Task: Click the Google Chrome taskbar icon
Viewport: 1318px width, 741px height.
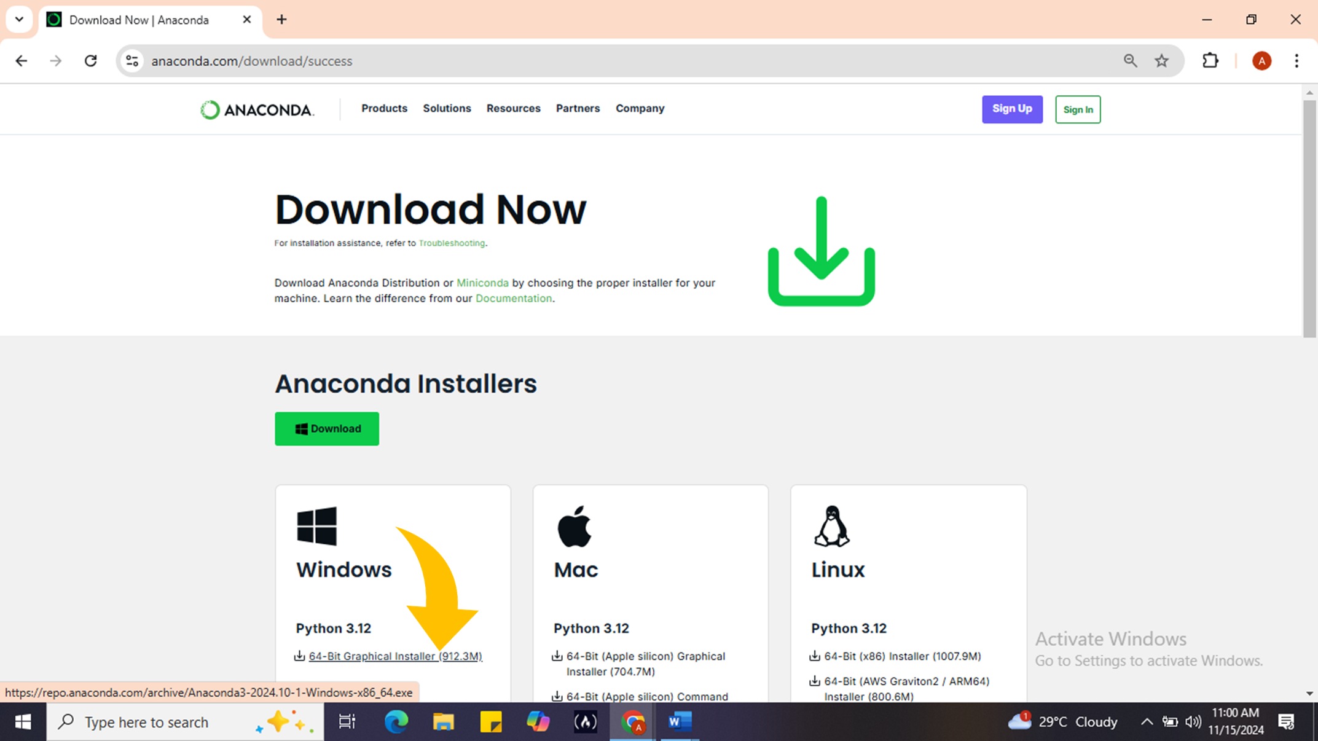Action: point(634,721)
